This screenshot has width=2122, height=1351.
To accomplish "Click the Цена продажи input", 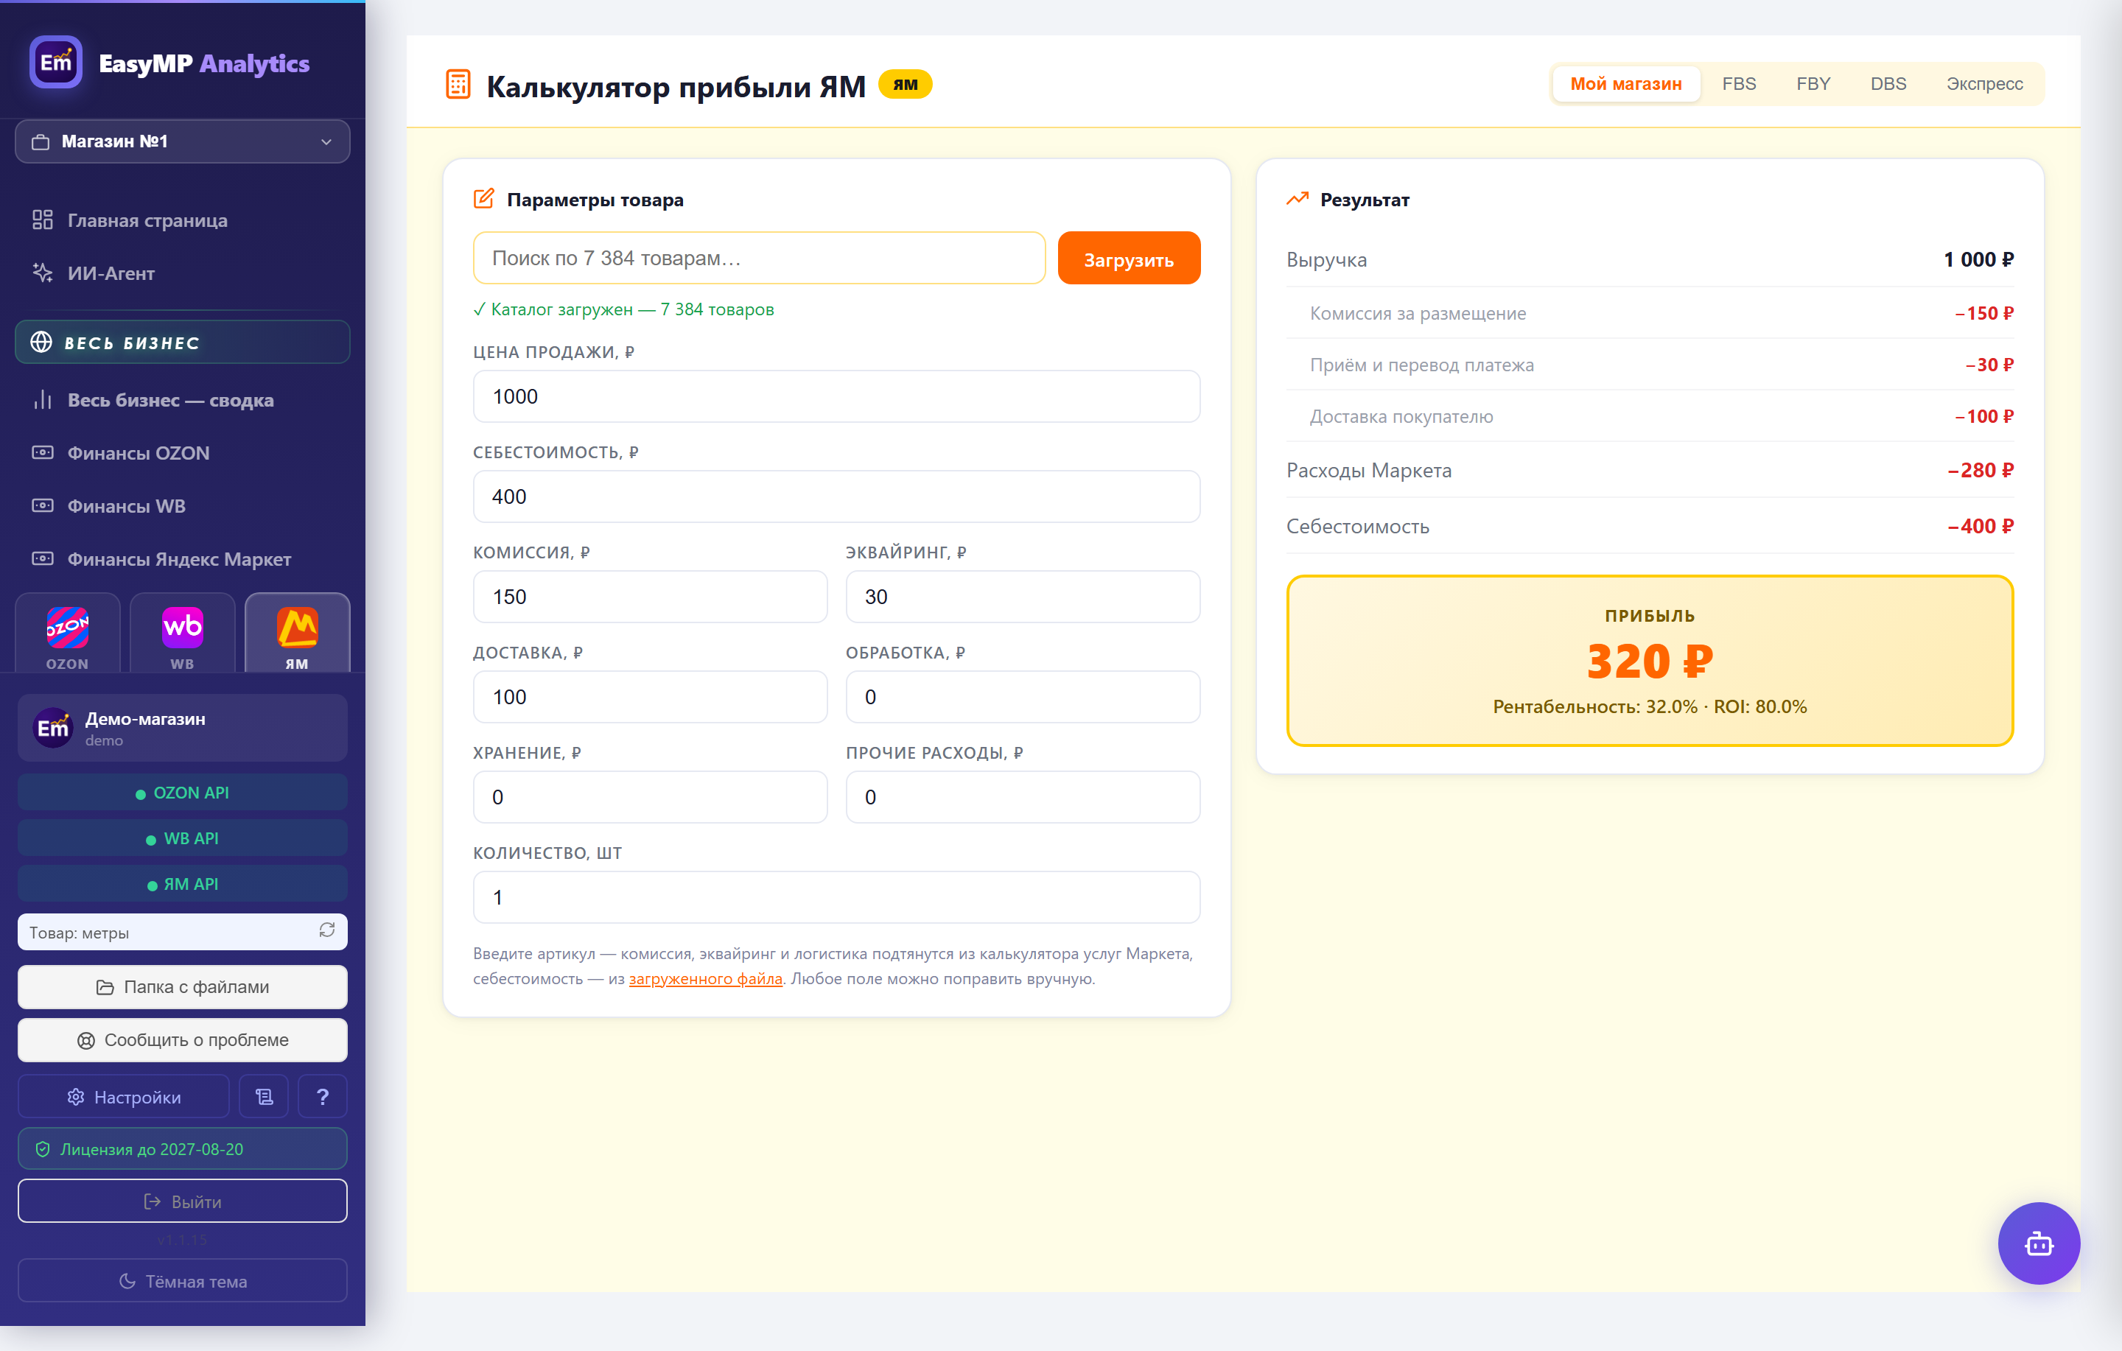I will tap(836, 396).
